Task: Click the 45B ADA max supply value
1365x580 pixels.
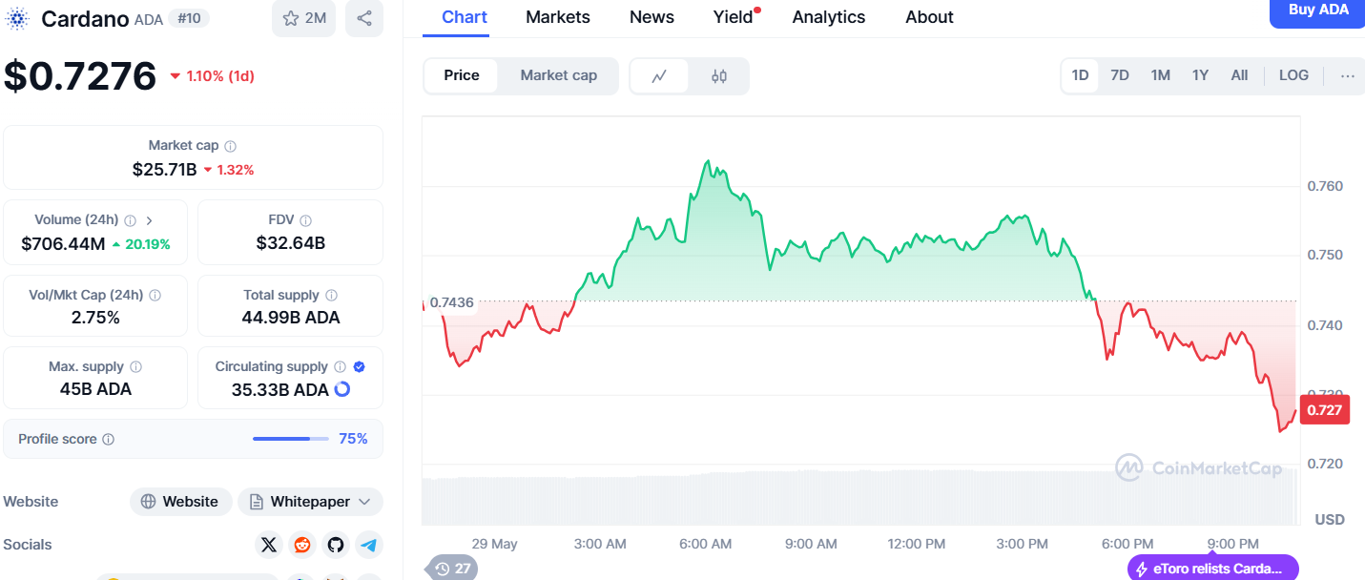Action: [95, 389]
